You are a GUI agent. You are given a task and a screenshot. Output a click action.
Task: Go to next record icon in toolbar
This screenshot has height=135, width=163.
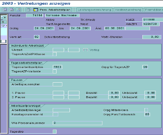(12, 10)
